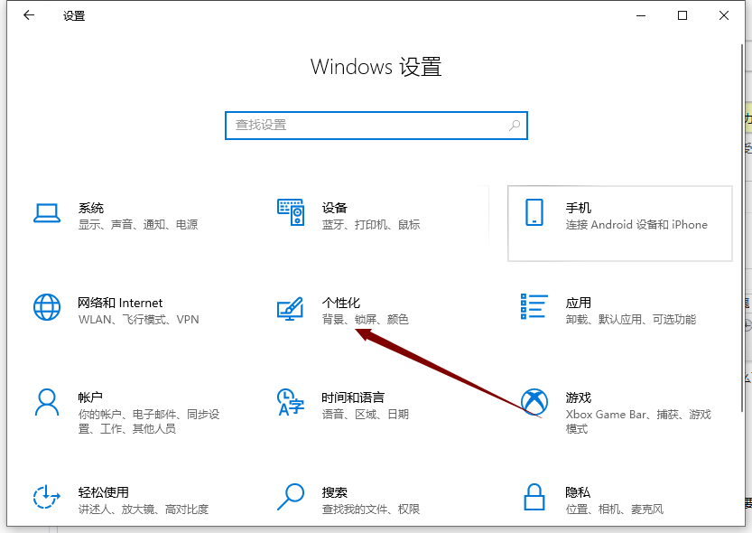
Task: Open the 时间和语言 clock icon
Action: click(x=290, y=402)
